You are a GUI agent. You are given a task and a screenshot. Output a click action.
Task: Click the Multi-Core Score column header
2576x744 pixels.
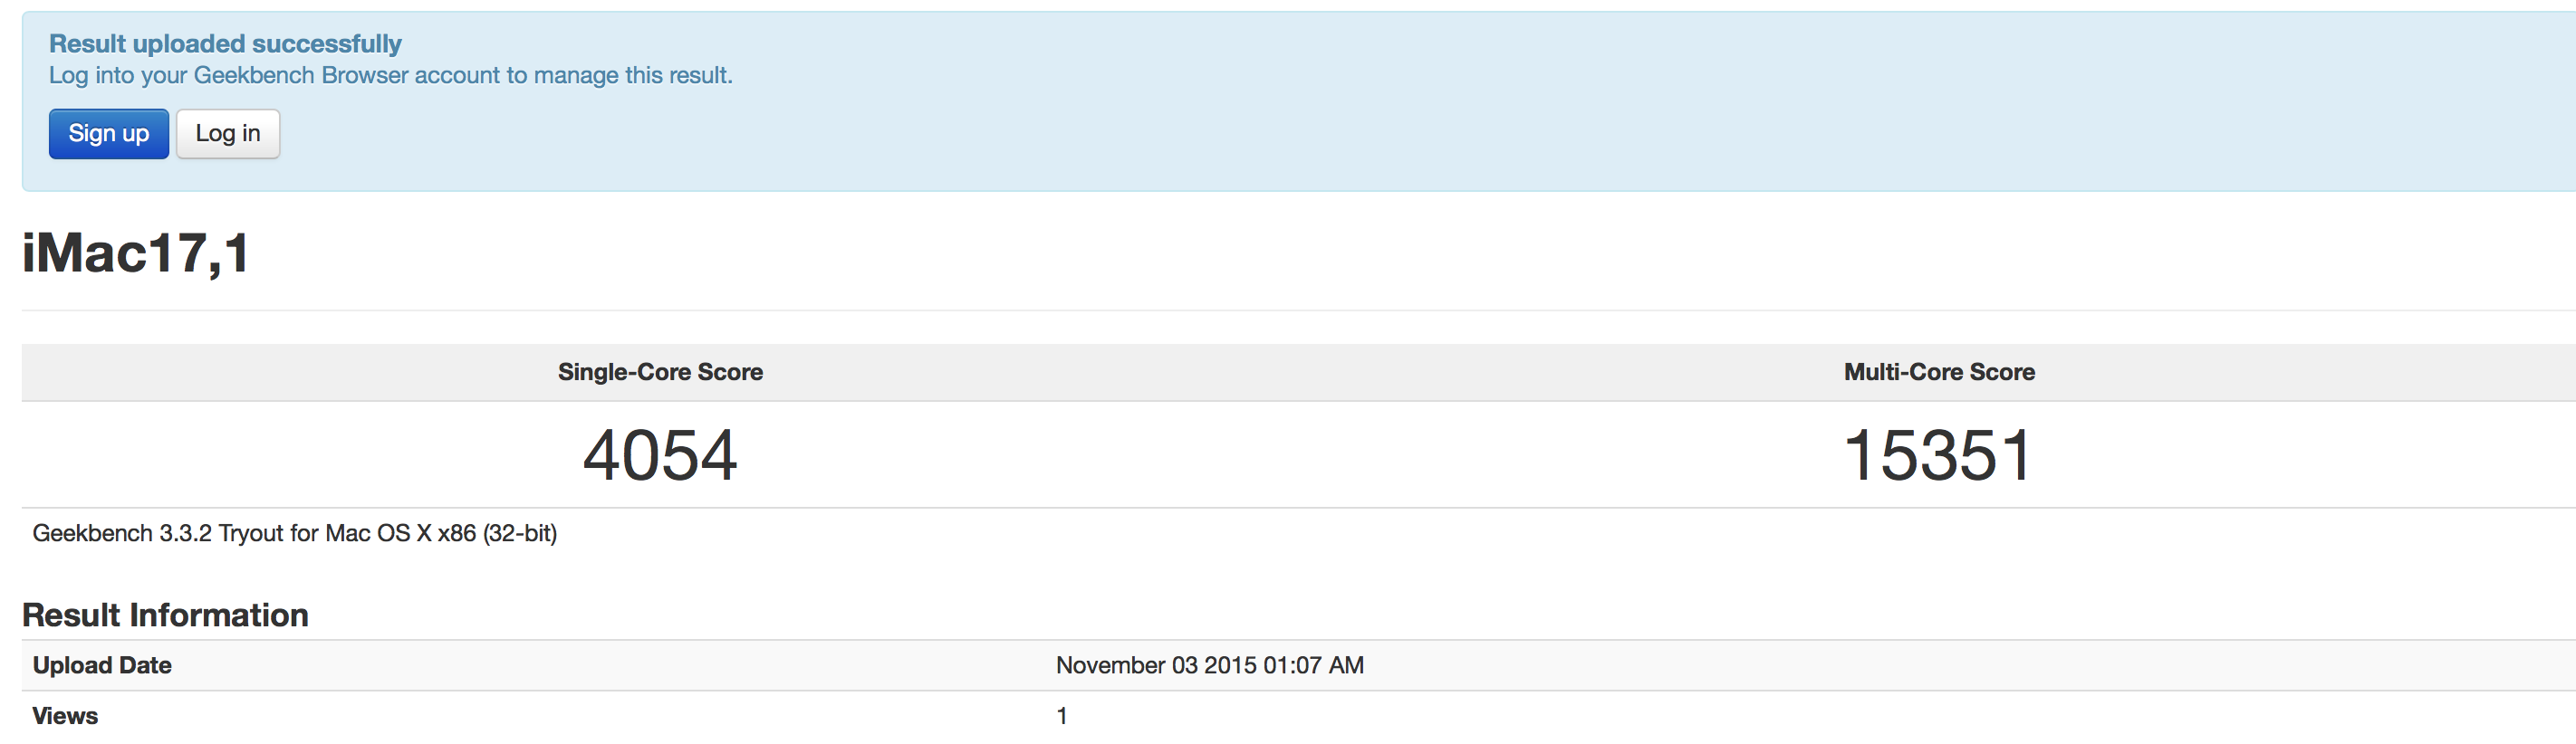[1939, 373]
